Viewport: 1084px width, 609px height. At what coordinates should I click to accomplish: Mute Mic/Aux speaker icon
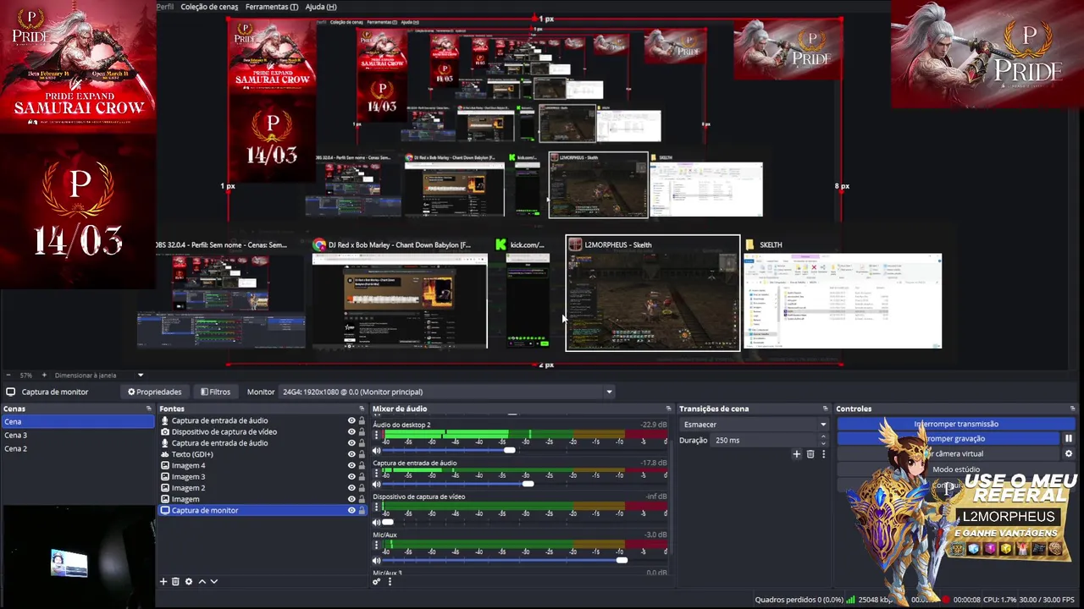377,560
